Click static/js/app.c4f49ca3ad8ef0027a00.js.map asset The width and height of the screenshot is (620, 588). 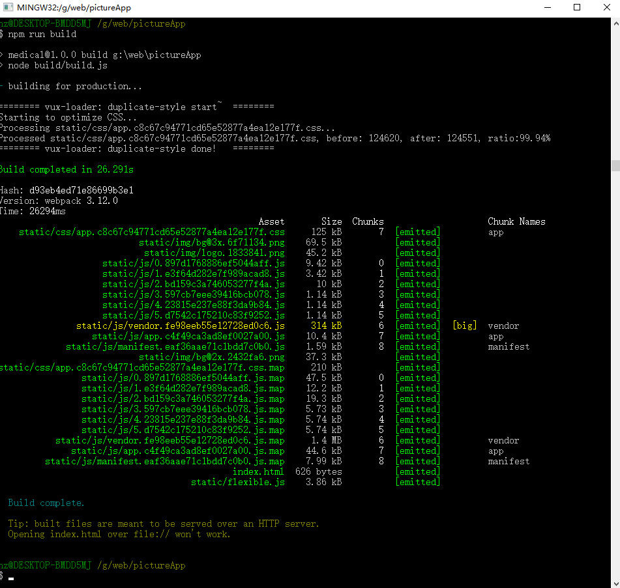click(x=178, y=451)
